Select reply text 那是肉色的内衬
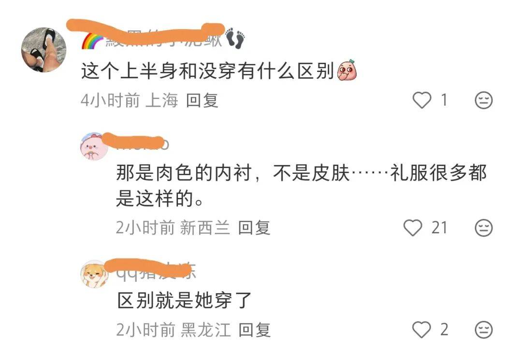Screen dimensions: 522x351 [184, 173]
